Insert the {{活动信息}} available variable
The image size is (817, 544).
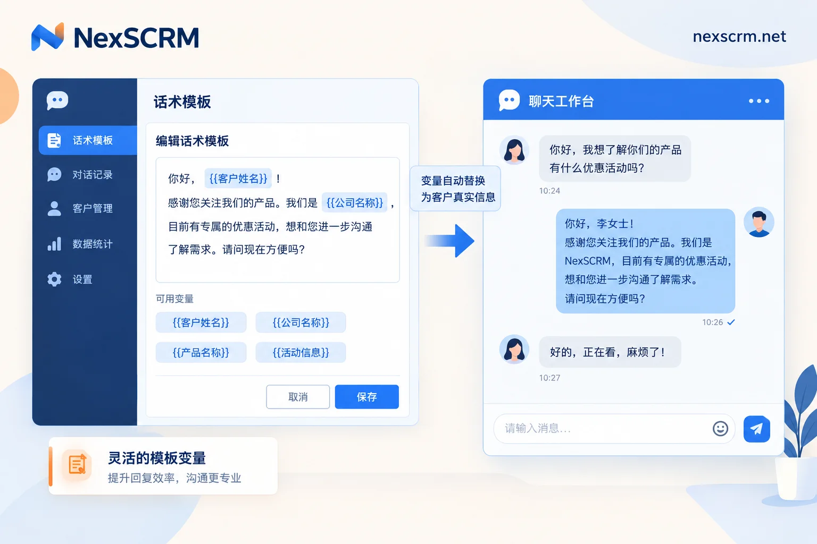pos(301,352)
